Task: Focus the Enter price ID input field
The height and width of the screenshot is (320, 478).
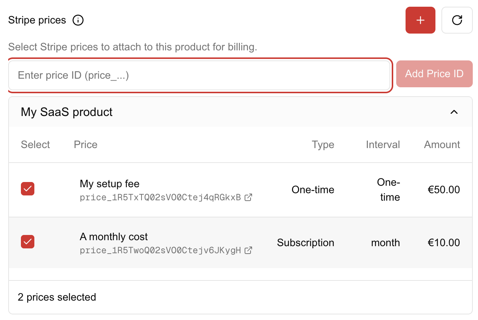Action: (x=199, y=75)
